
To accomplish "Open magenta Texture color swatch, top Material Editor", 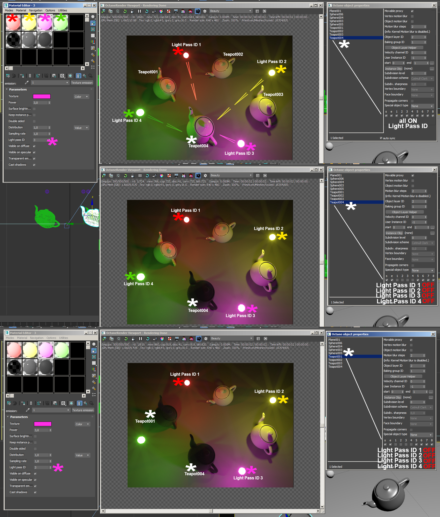I will click(x=42, y=96).
